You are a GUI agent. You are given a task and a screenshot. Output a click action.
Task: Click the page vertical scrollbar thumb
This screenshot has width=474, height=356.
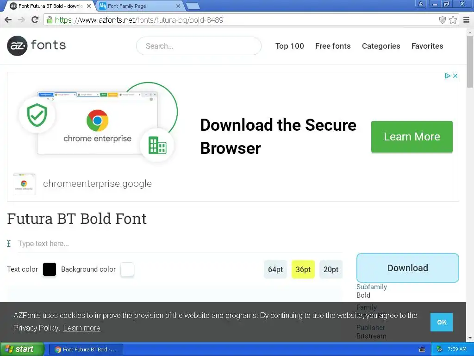pyautogui.click(x=470, y=61)
